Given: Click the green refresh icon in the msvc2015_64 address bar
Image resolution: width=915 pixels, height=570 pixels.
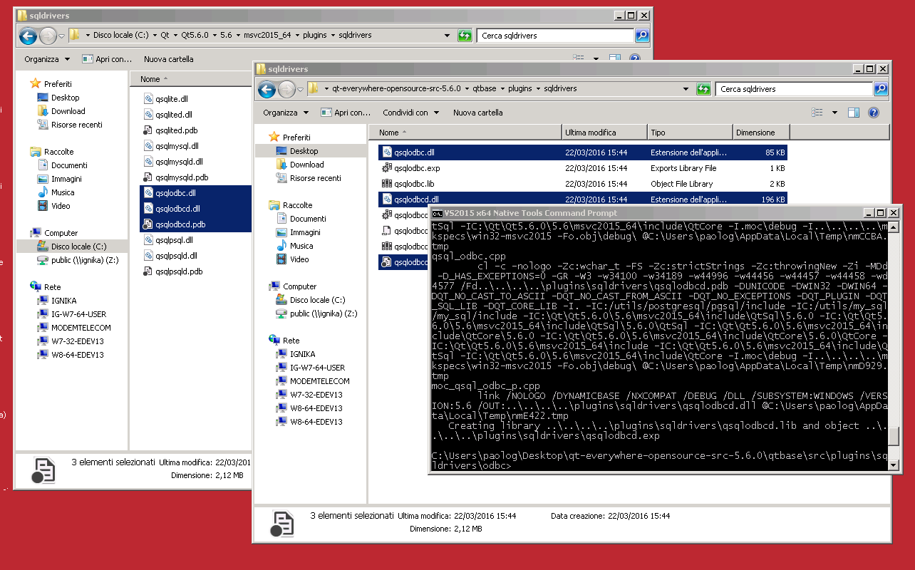Looking at the screenshot, I should pos(465,35).
